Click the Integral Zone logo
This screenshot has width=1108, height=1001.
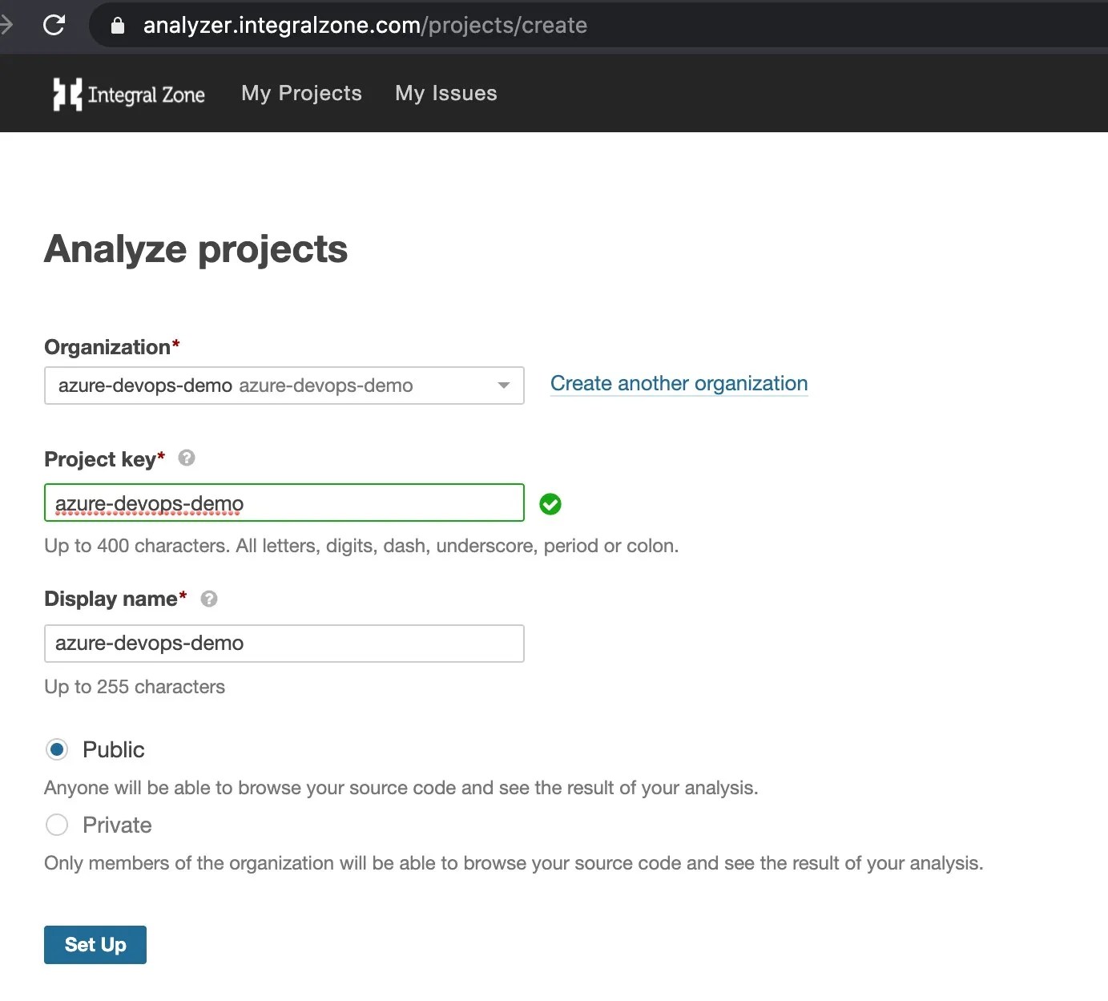coord(129,94)
